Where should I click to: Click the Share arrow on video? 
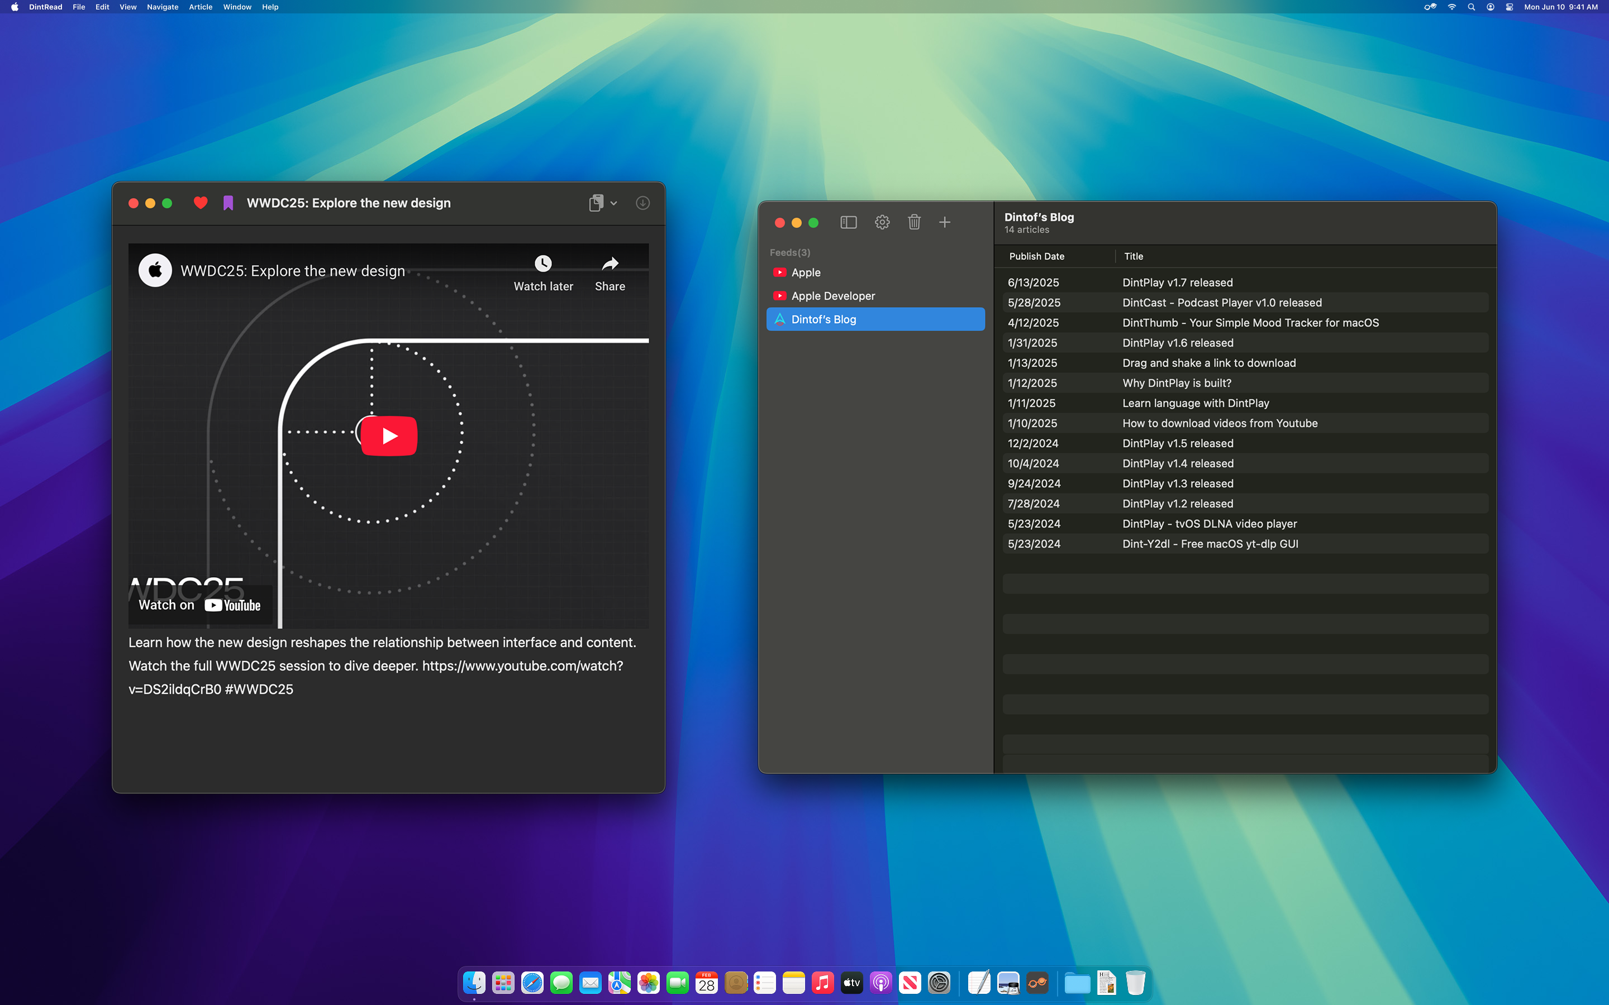610,264
